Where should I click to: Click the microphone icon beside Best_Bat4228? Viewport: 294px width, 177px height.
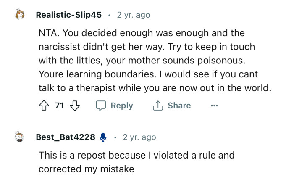(x=103, y=137)
